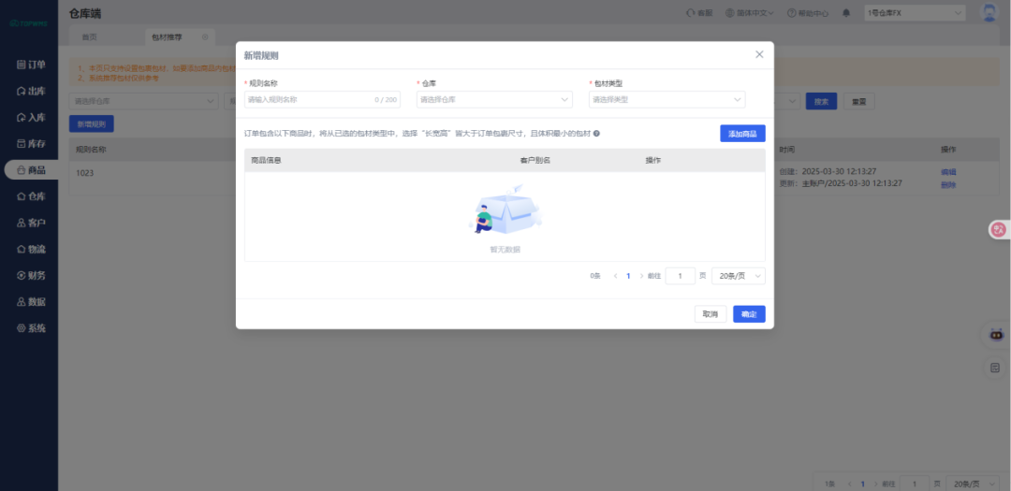1011x491 pixels.
Task: Open the 订单 sidebar menu
Action: [31, 65]
